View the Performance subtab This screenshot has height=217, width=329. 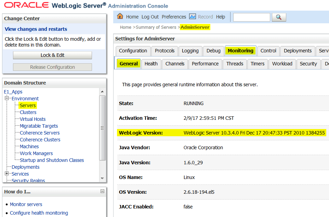pos(205,64)
